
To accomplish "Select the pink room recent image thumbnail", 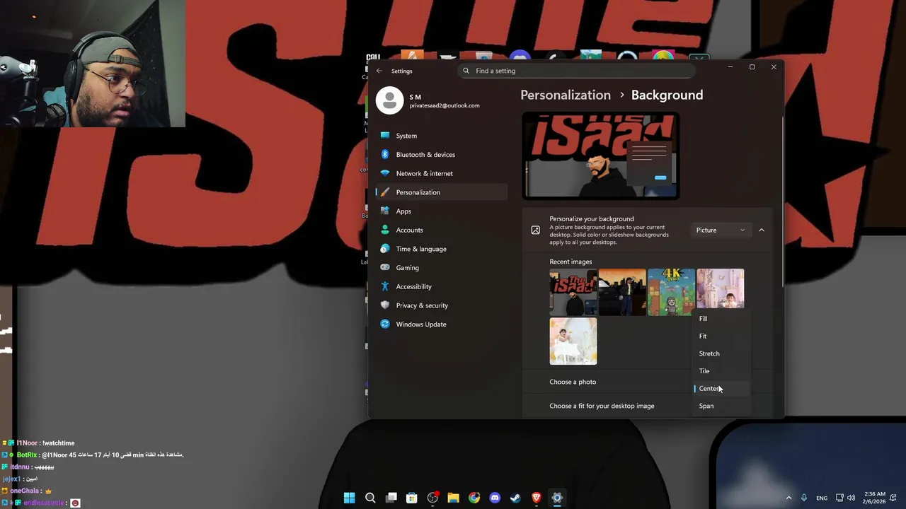I will [x=720, y=288].
